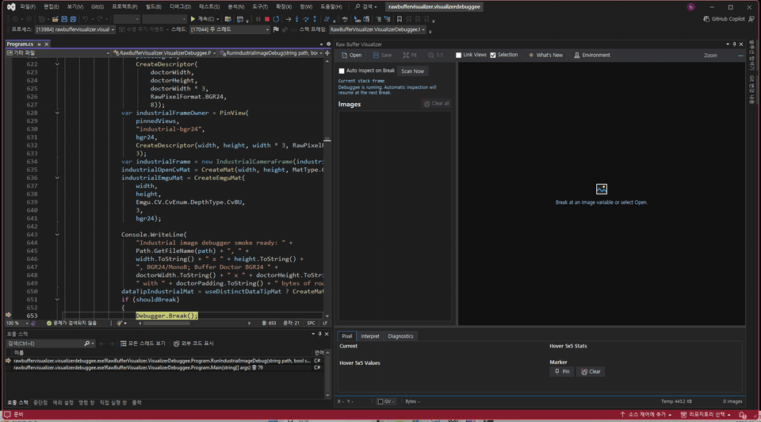Switch to the Interpret tab
761x422 pixels.
tap(370, 336)
